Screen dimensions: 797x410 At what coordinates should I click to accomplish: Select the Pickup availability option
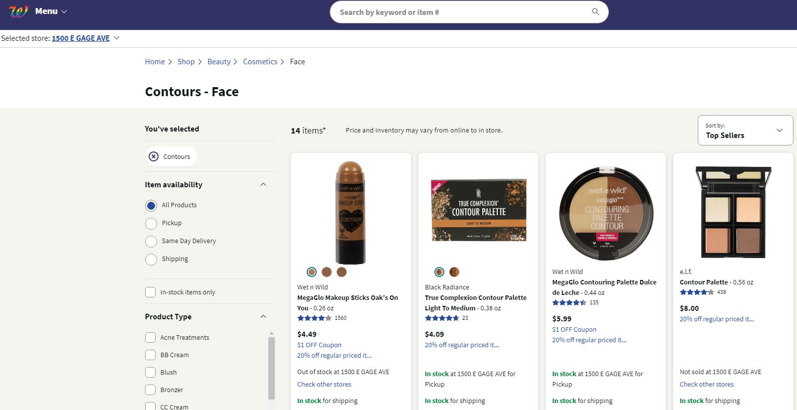point(151,223)
